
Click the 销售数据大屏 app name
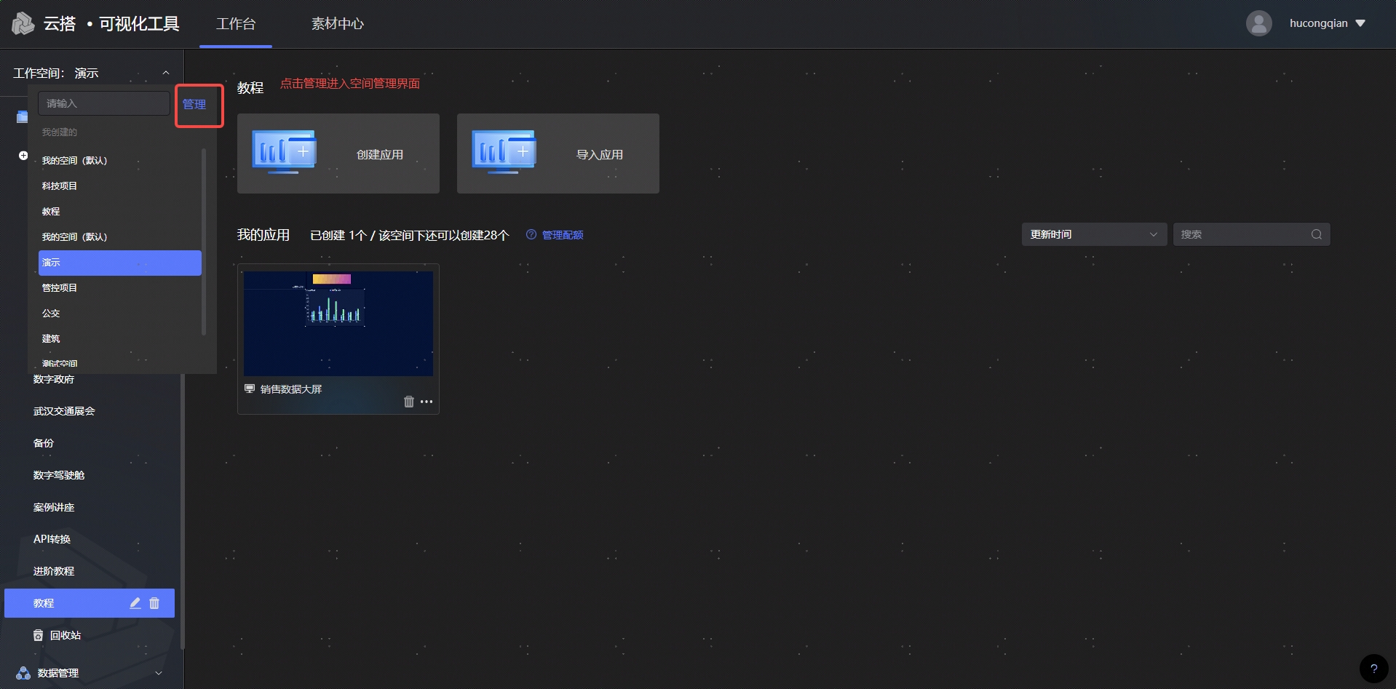pyautogui.click(x=291, y=389)
